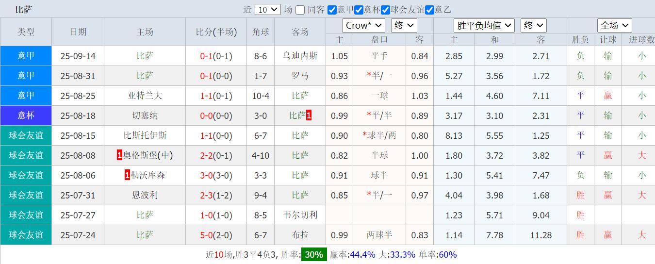
Task: Uncheck the 球会友谊 filter checkbox
Action: coord(386,10)
